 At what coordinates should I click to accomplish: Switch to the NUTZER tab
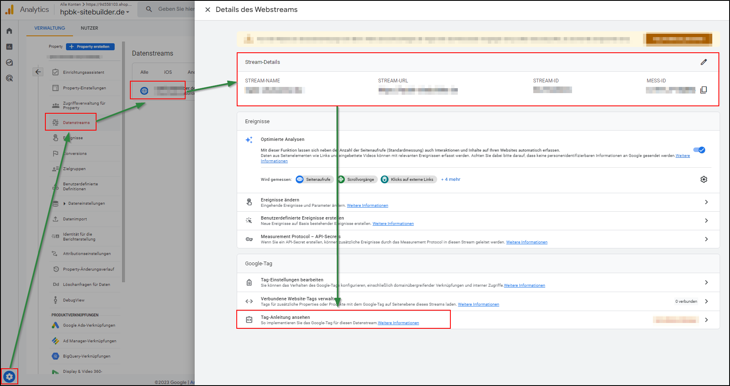89,28
